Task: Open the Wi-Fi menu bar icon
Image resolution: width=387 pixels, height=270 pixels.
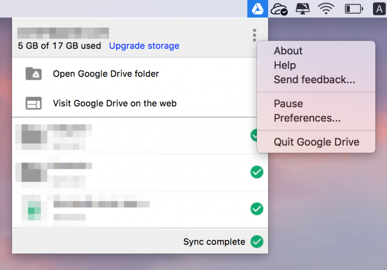Action: (326, 9)
